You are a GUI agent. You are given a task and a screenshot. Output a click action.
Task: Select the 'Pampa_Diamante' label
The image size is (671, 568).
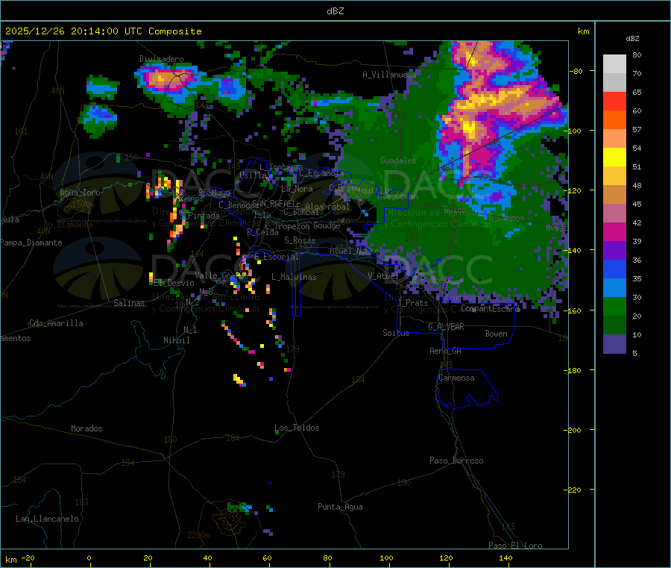click(x=31, y=243)
